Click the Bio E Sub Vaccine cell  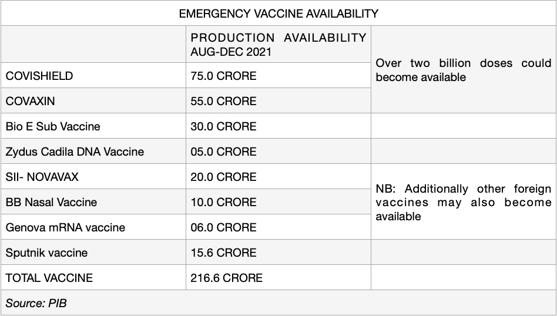pyautogui.click(x=53, y=126)
